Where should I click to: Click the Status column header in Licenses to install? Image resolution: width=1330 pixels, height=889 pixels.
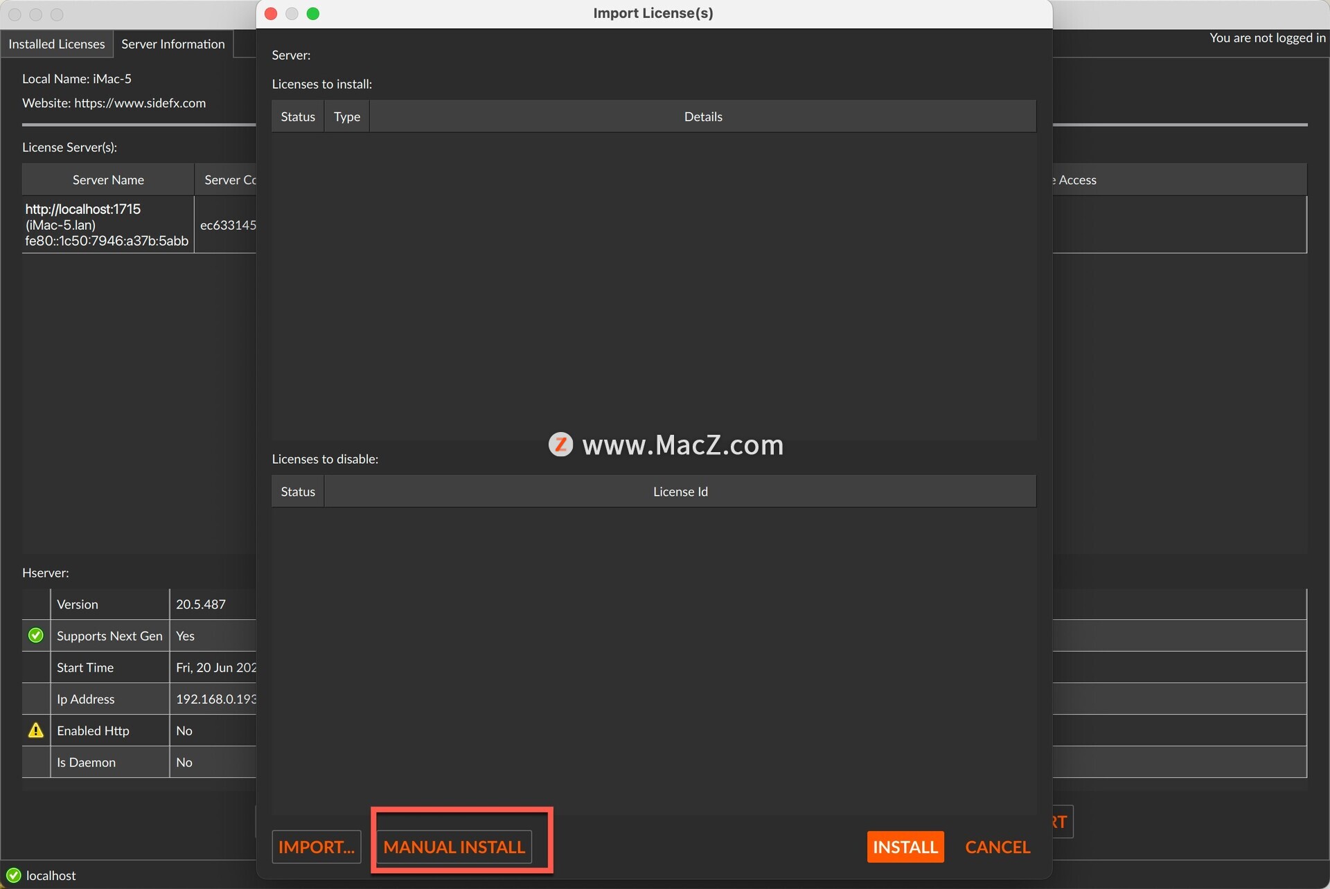pos(298,116)
